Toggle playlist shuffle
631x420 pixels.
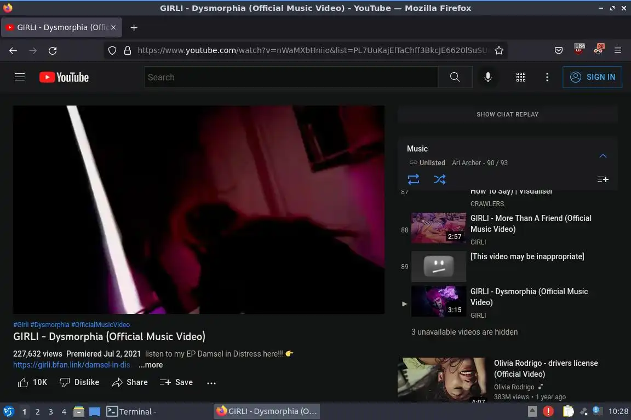[x=439, y=179]
